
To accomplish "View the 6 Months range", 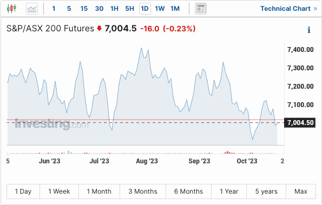I will (x=188, y=191).
